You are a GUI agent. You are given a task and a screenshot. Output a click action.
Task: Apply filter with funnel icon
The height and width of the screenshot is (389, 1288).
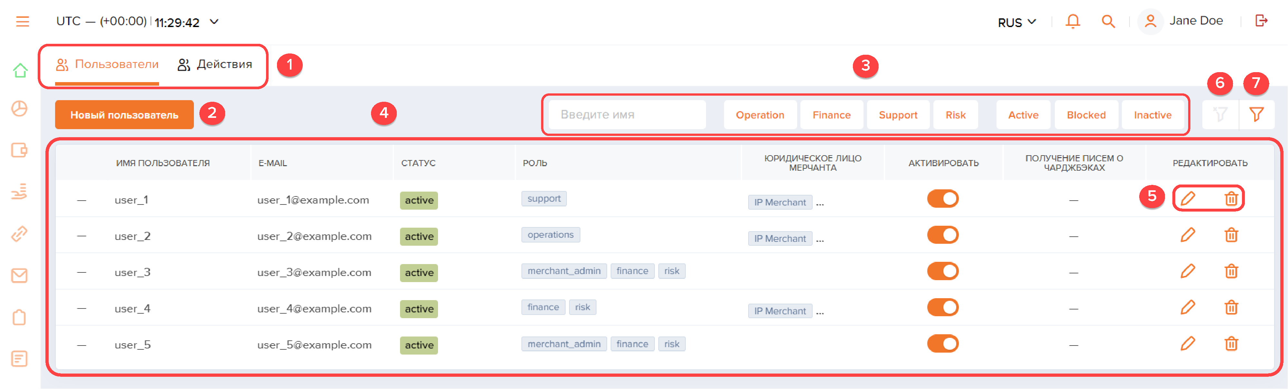tap(1256, 115)
